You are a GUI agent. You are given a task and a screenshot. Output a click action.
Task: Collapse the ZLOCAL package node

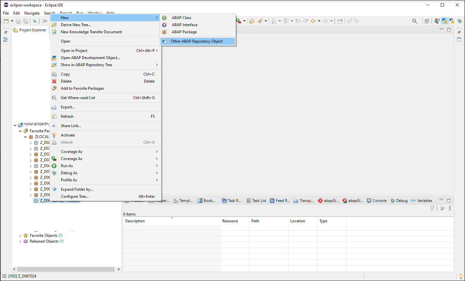pos(25,137)
